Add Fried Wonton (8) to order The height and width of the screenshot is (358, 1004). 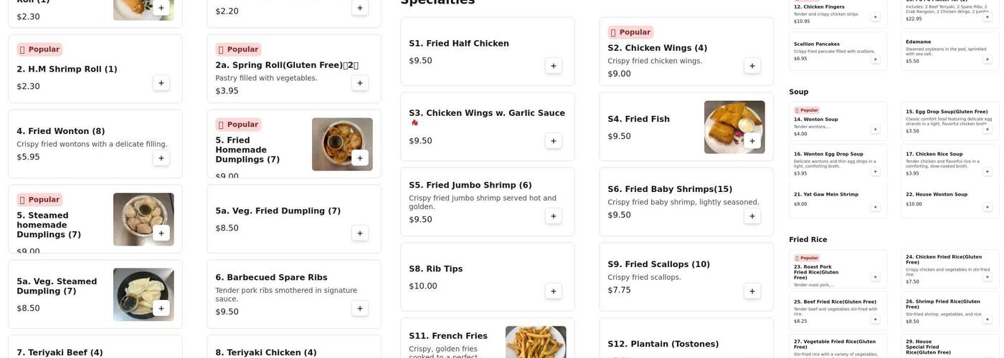(161, 158)
